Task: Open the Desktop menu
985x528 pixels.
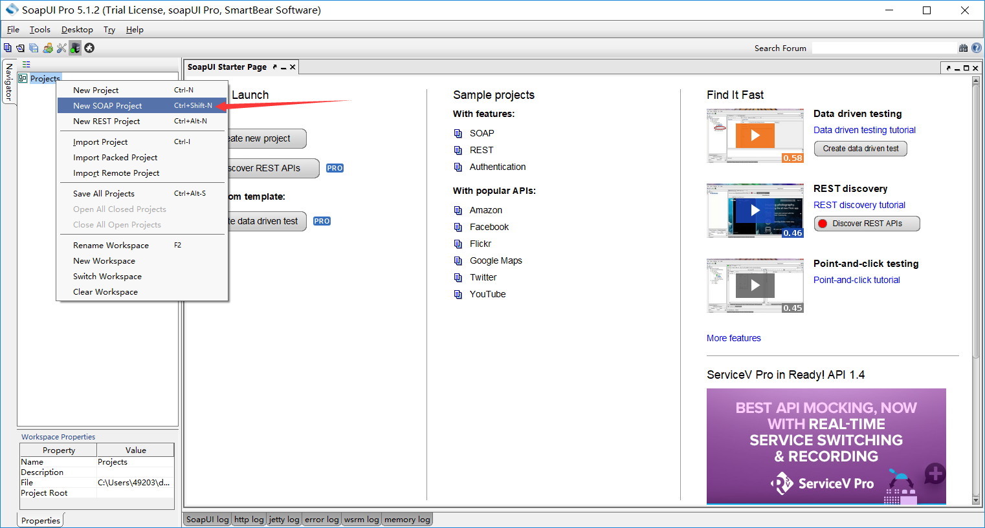Action: [x=77, y=30]
